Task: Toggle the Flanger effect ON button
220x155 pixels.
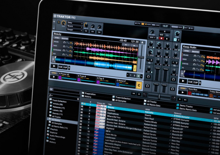Action: [99, 32]
